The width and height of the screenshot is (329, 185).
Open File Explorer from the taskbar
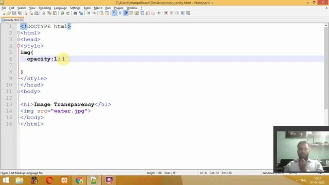pos(20,180)
